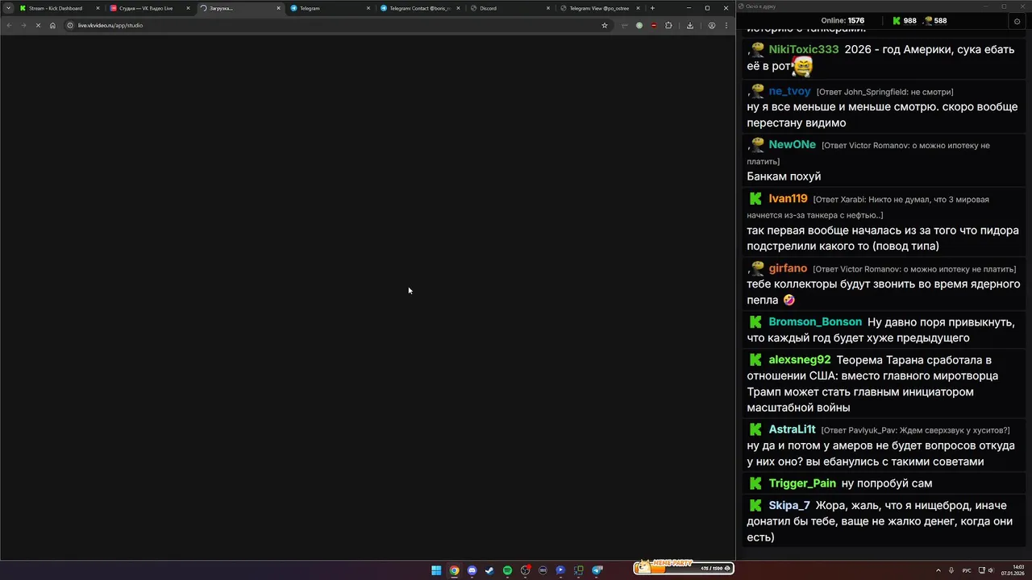This screenshot has height=580, width=1032.
Task: Click the message "Банкам похуй"
Action: [x=784, y=176]
